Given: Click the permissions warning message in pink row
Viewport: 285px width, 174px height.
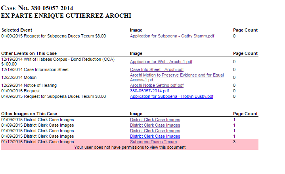Looking at the screenshot, I should pos(130,147).
